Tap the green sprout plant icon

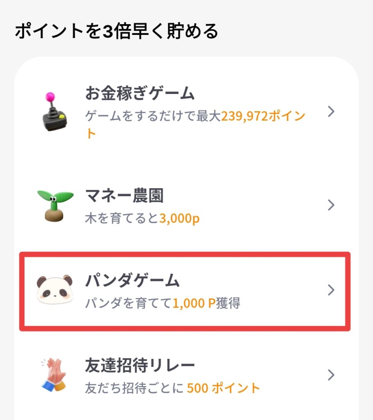55,205
